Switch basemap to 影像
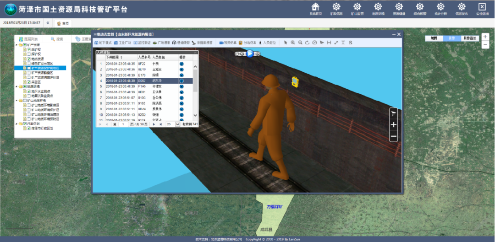 tap(452, 38)
